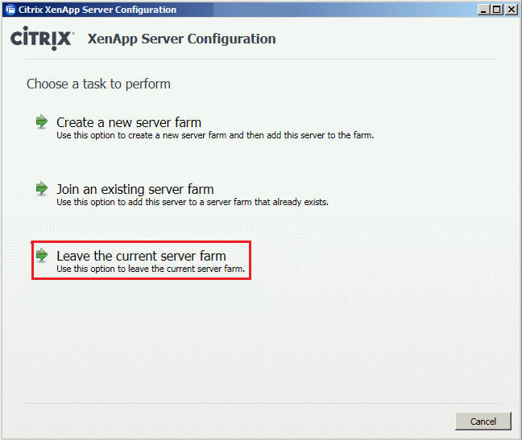Image resolution: width=522 pixels, height=440 pixels.
Task: Cancel the XenApp Server Configuration wizard
Action: tap(483, 421)
